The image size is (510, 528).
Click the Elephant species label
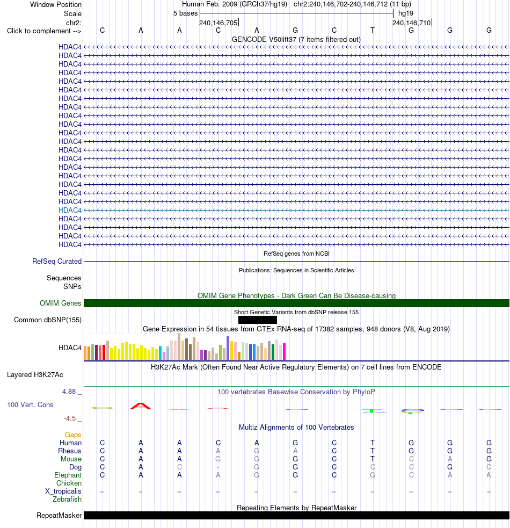point(68,475)
